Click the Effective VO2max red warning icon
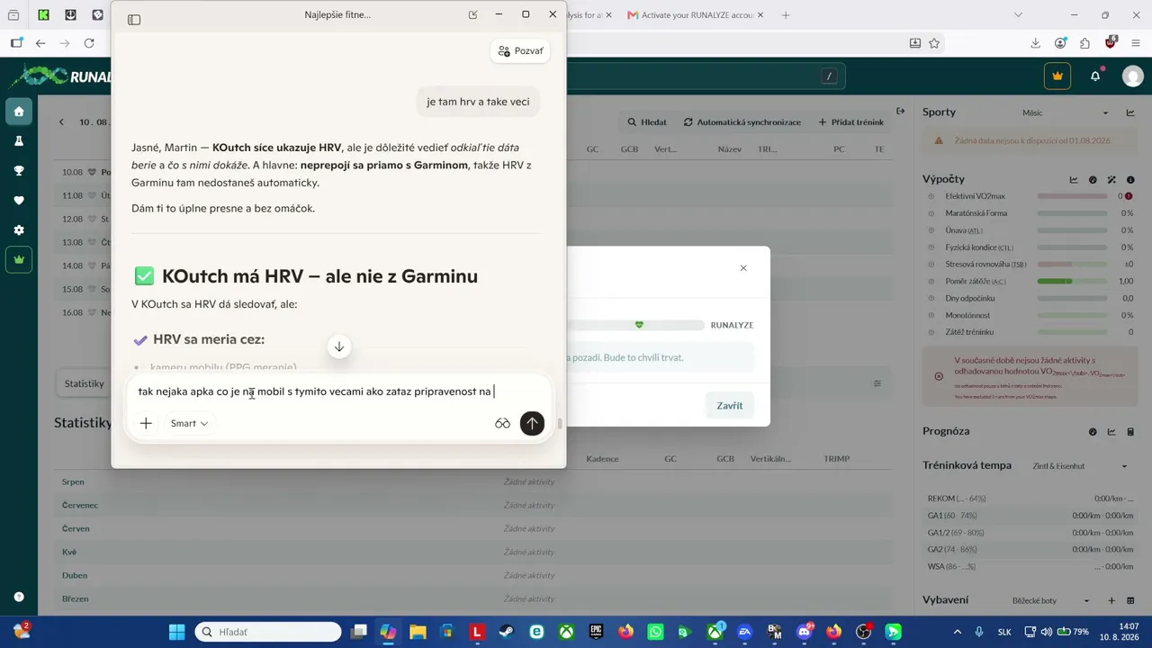Viewport: 1152px width, 648px height. 1129,196
